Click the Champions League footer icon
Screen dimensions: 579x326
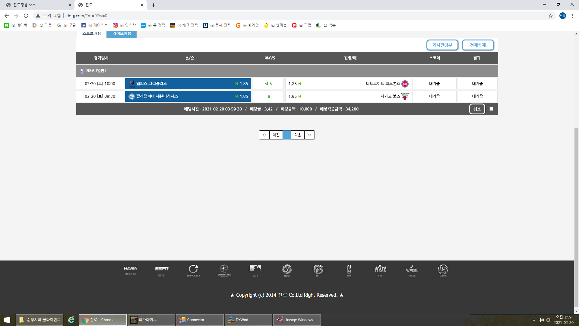[x=224, y=270]
